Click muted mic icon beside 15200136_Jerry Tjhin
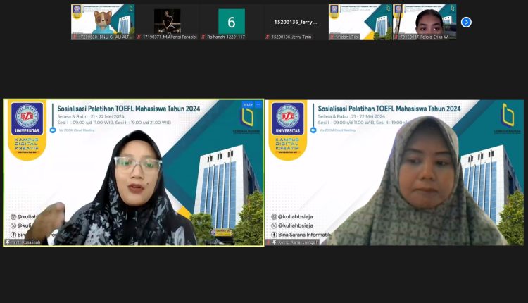528x303 pixels. point(268,37)
